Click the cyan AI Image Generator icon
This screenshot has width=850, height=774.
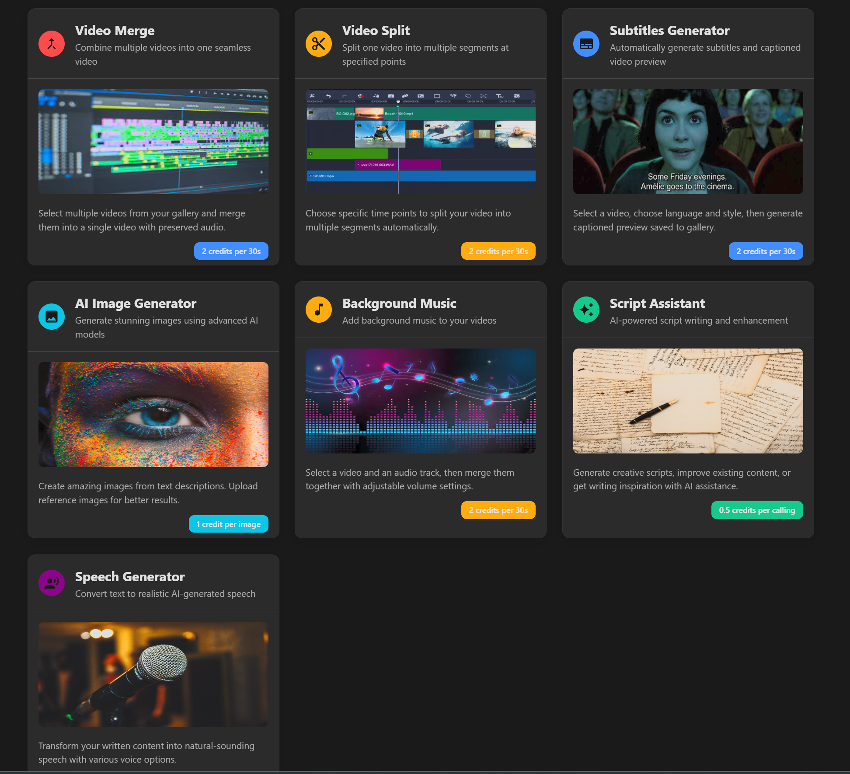(52, 317)
